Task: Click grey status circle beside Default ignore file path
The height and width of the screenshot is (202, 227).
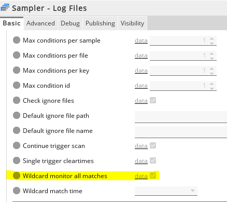Action: (x=17, y=115)
